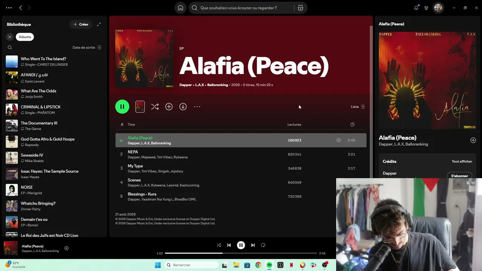
Task: Click the search box 'Que souhaitez-vous écouter'
Action: [241, 8]
